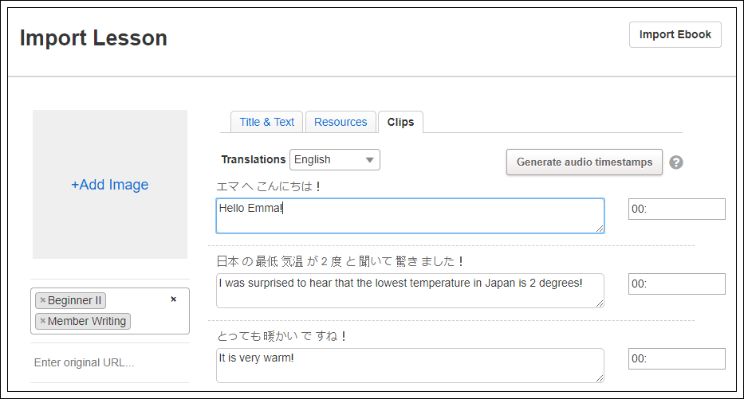744x399 pixels.
Task: Remove the Beginner II tag
Action: pos(43,301)
